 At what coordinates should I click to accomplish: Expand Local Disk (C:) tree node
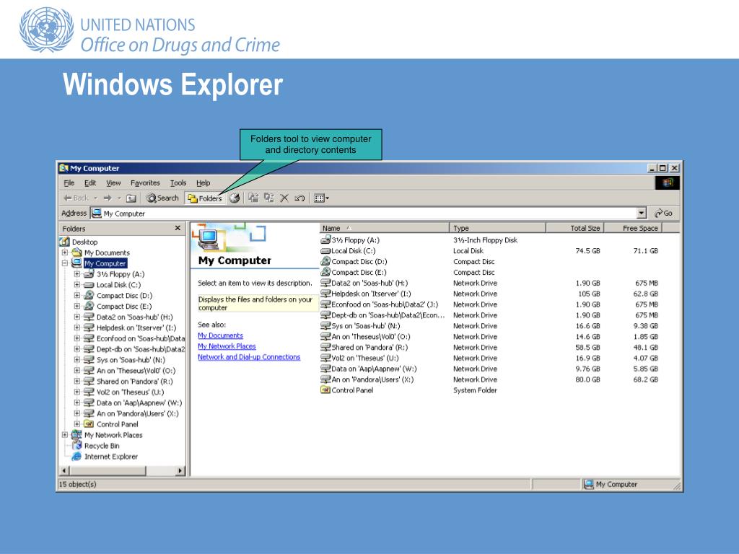coord(76,284)
